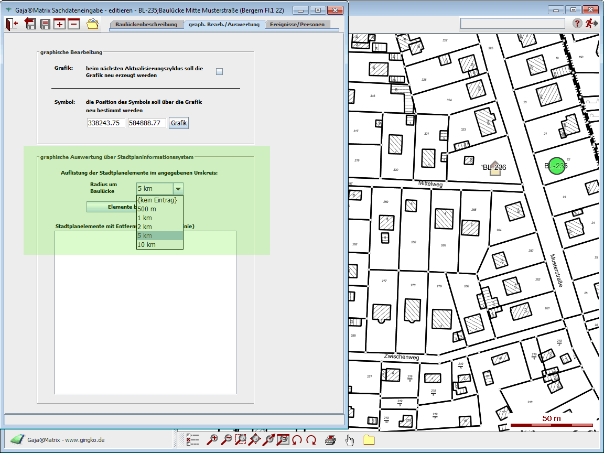Image resolution: width=604 pixels, height=453 pixels.
Task: Click the green BL-235 marker on map
Action: pos(556,166)
